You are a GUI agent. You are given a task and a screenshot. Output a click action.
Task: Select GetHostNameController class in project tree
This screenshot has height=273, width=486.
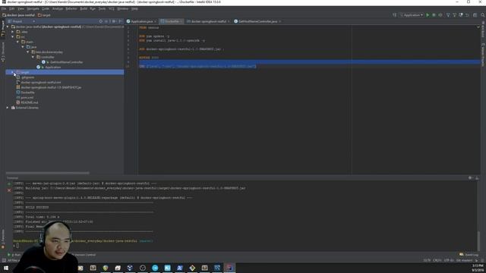[66, 62]
